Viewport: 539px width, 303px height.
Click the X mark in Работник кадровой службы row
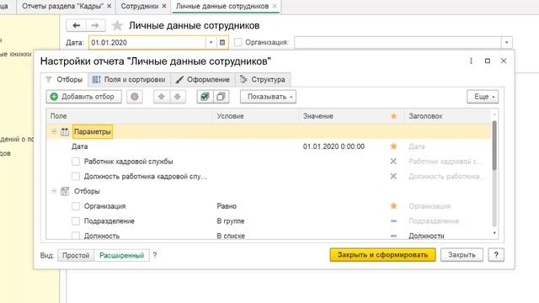tap(393, 161)
